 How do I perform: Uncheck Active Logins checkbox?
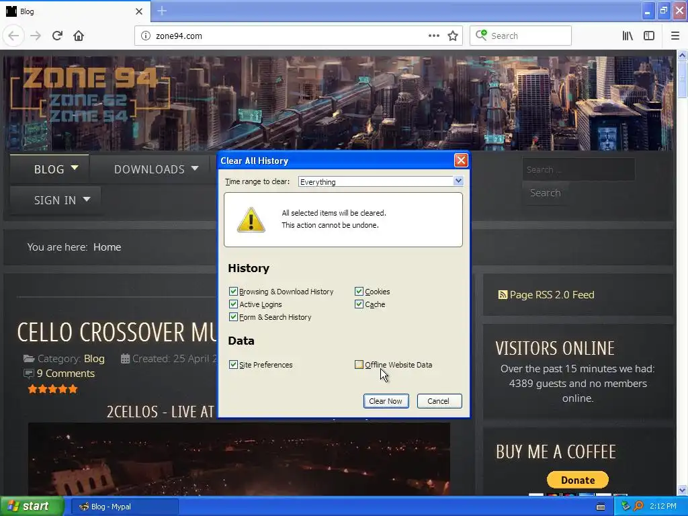click(x=233, y=304)
